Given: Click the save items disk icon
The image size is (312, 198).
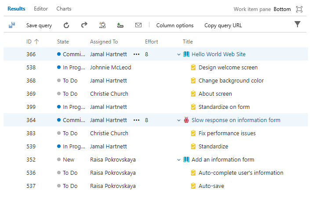Looking at the screenshot, I should 12,25.
